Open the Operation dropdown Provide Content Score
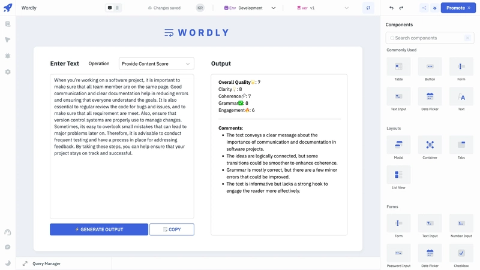480x270 pixels. point(157,63)
